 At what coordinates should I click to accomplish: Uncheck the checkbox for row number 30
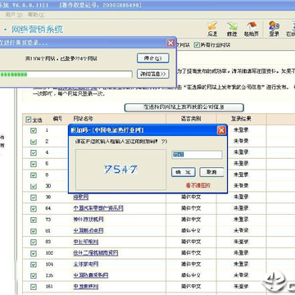click(x=34, y=186)
